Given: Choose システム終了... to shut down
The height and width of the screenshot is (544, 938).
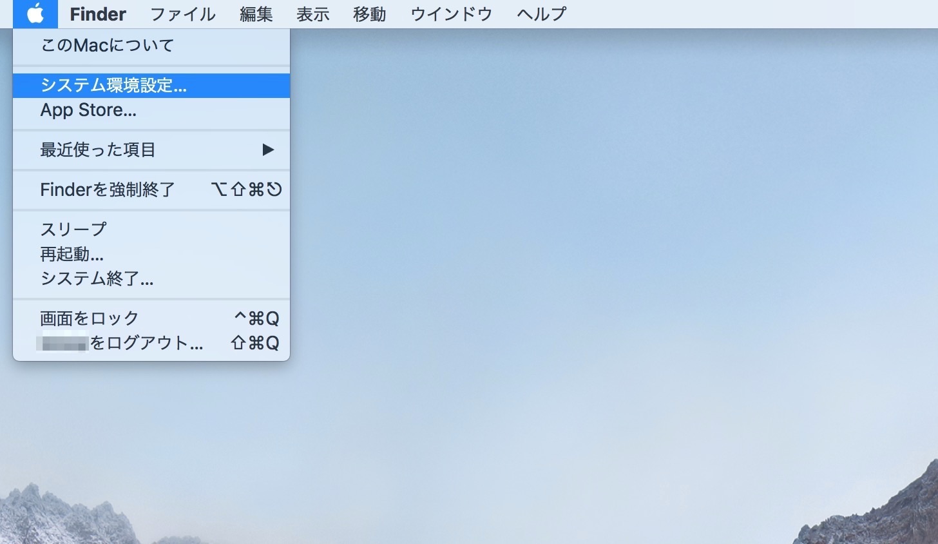Looking at the screenshot, I should tap(151, 278).
